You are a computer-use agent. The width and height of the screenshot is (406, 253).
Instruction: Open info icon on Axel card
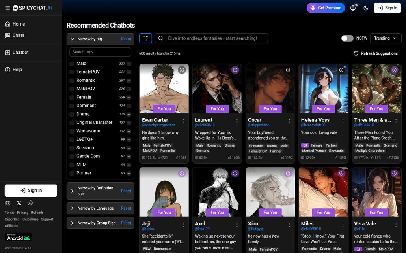[235, 174]
